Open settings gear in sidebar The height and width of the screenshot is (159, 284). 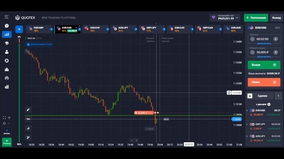click(x=4, y=124)
